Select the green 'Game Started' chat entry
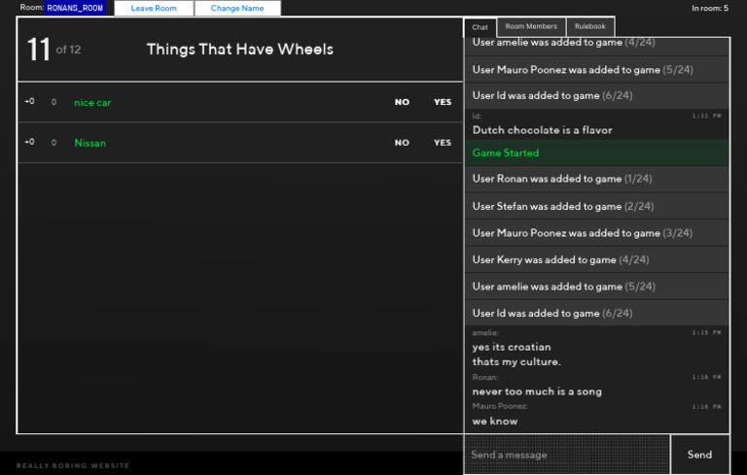Viewport: 747px width, 475px height. [x=506, y=153]
